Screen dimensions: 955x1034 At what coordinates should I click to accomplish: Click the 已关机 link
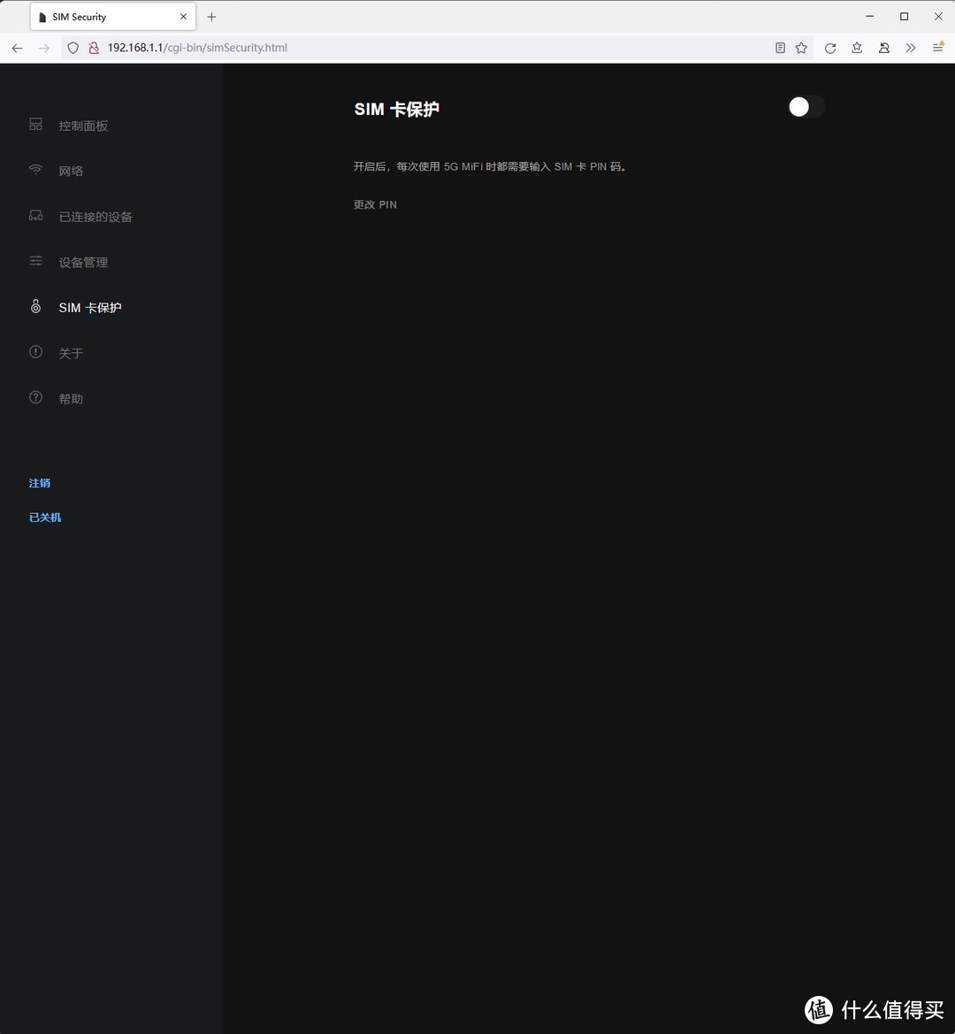(45, 517)
